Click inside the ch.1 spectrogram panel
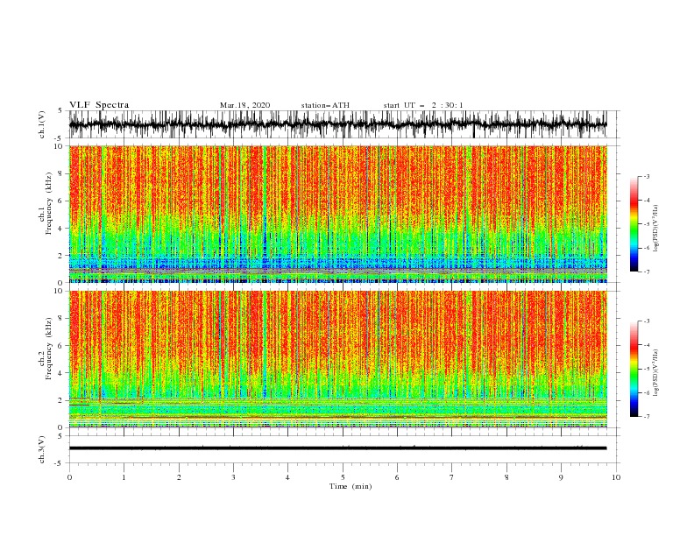 337,214
